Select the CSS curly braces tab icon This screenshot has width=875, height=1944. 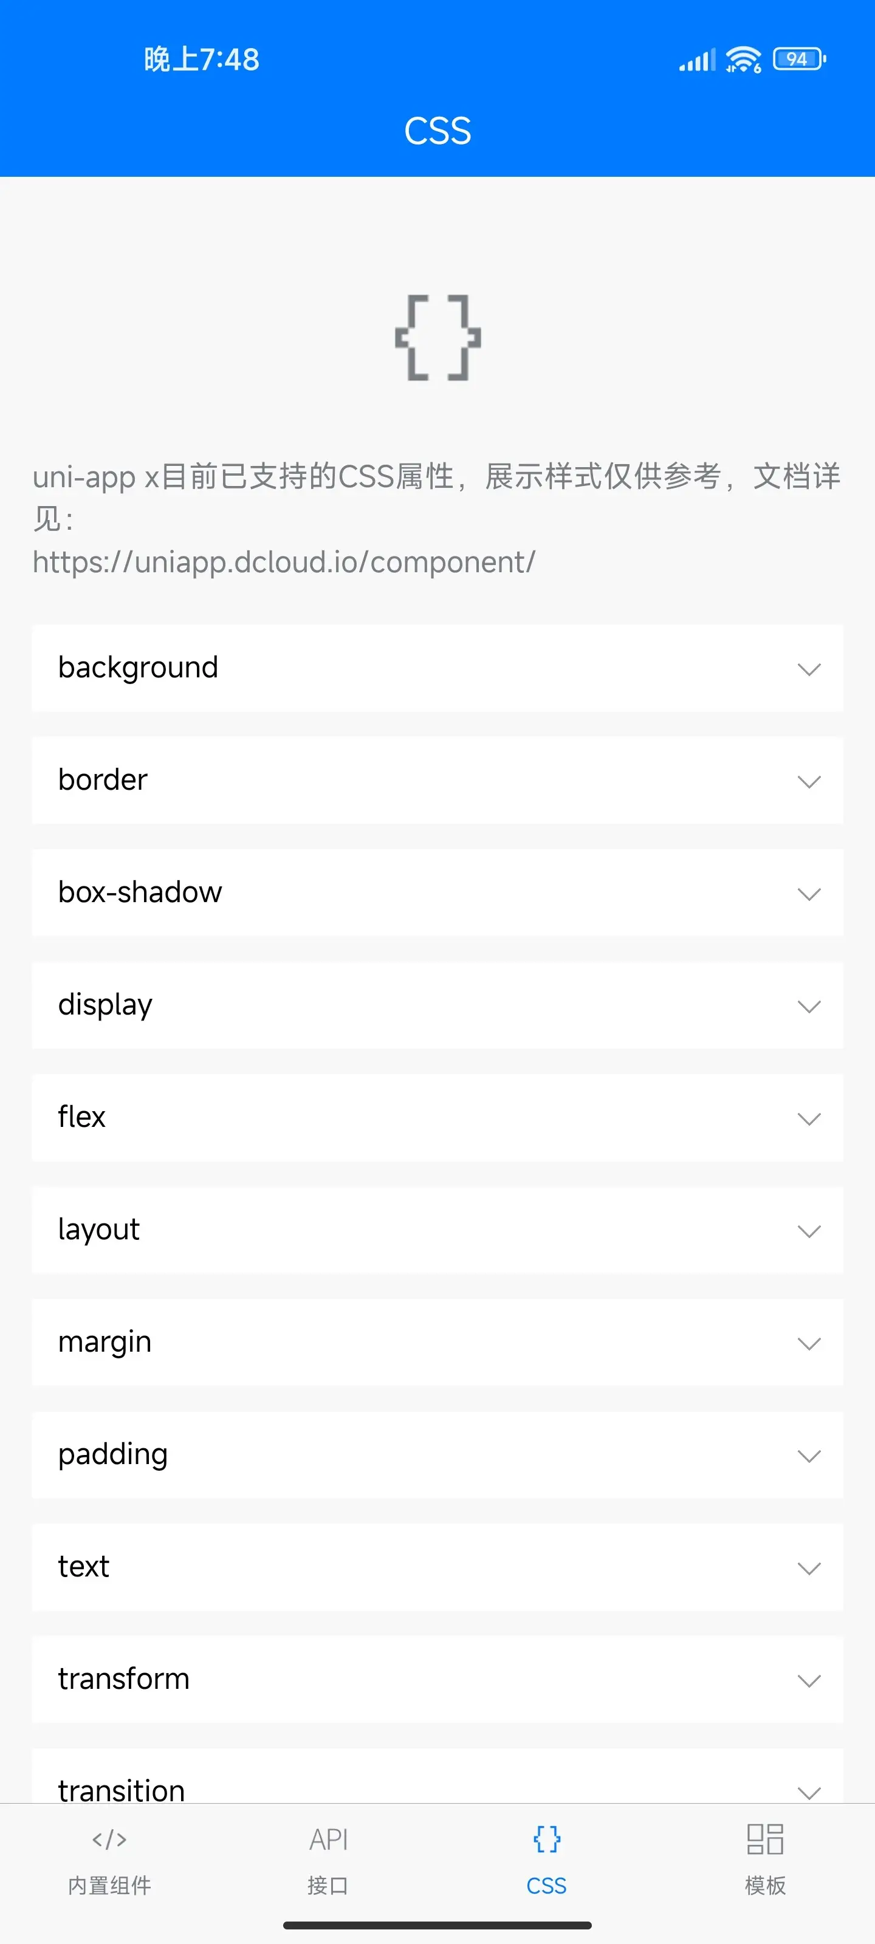click(547, 1839)
